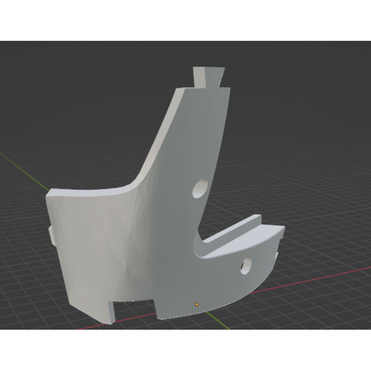371x371 pixels.
Task: Select the upper circular hole in the model
Action: 200,189
